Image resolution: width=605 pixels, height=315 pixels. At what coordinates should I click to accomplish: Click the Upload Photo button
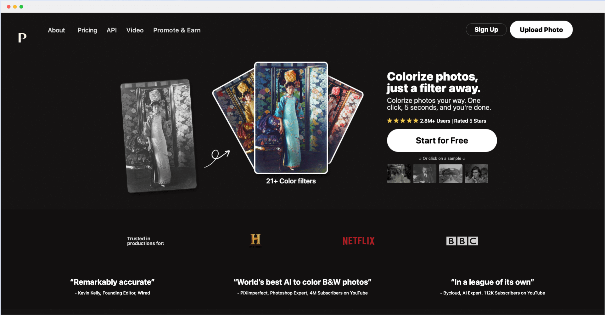pyautogui.click(x=541, y=30)
